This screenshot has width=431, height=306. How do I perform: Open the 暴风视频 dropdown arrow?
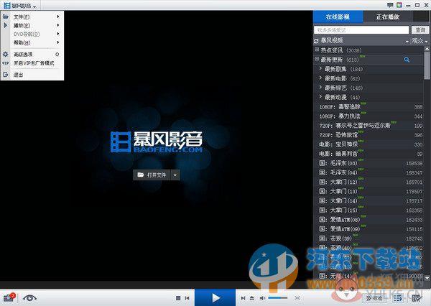407,42
